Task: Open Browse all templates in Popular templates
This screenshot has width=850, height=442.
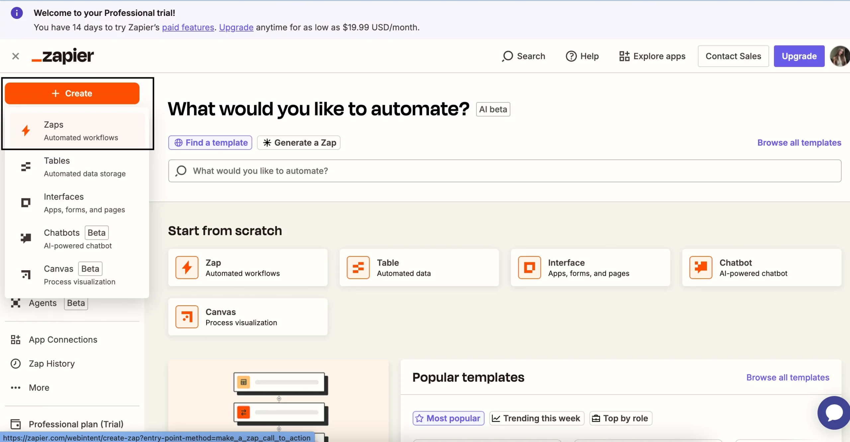Action: pyautogui.click(x=788, y=377)
